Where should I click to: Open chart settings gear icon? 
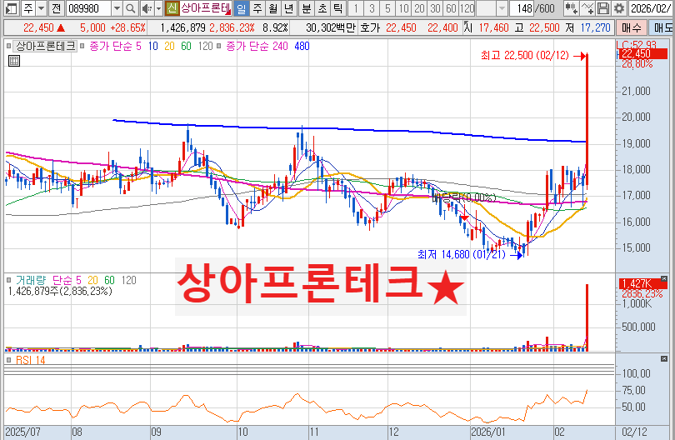click(619, 8)
